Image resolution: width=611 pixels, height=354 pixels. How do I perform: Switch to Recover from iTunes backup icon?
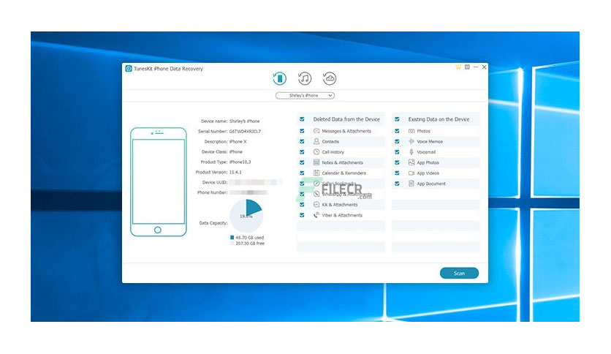pyautogui.click(x=305, y=78)
